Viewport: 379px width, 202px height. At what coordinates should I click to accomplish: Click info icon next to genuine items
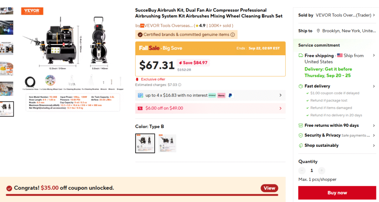232,35
